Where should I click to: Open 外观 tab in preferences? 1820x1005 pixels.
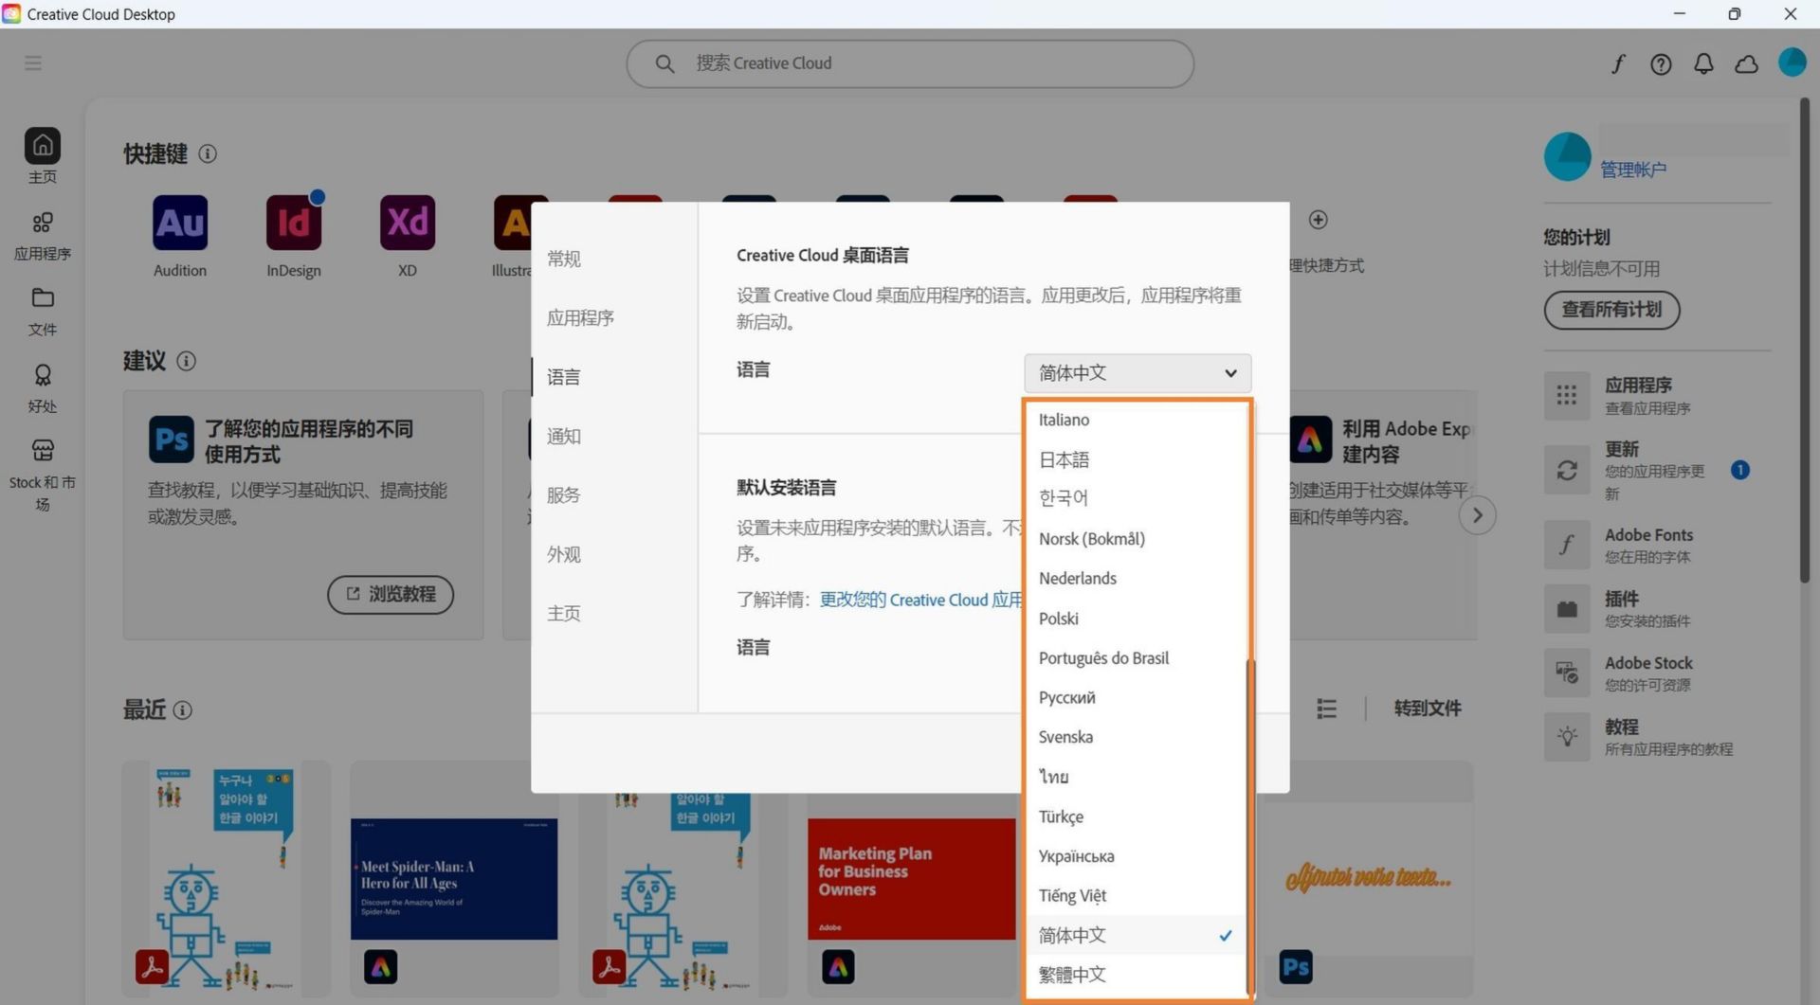pos(564,555)
